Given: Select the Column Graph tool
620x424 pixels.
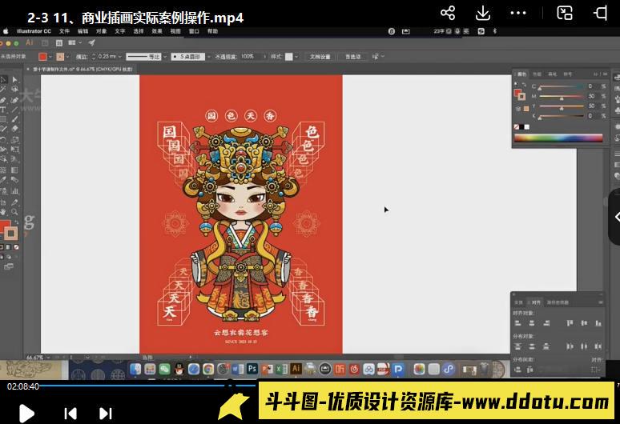Looking at the screenshot, I should [15, 191].
